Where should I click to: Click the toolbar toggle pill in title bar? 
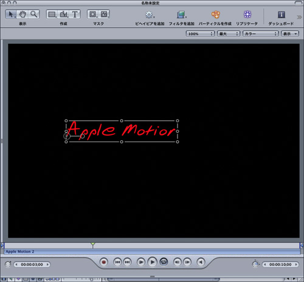click(299, 3)
